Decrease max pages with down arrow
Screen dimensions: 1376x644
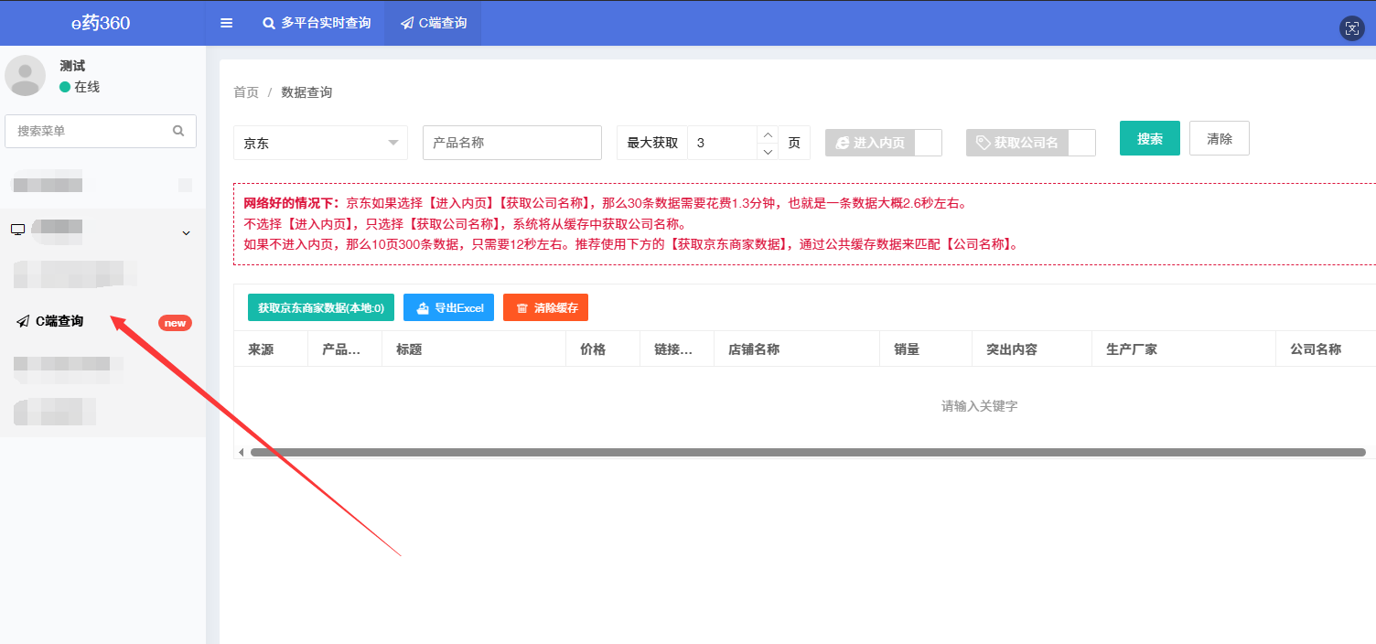[x=768, y=151]
